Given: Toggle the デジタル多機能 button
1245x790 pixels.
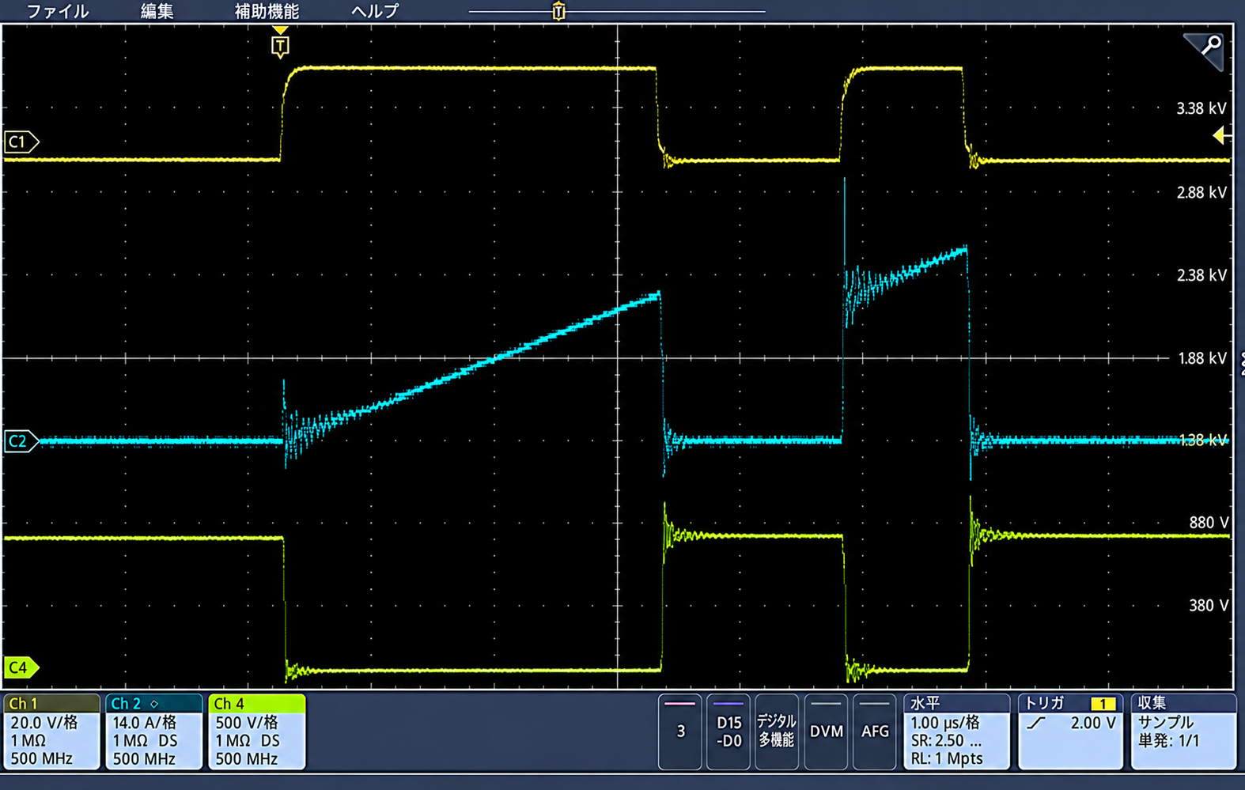Looking at the screenshot, I should [x=777, y=731].
